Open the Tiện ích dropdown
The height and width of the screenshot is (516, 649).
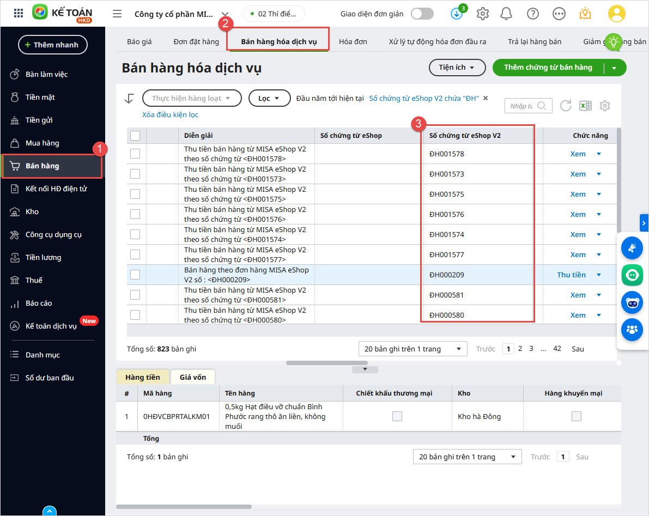pos(457,68)
